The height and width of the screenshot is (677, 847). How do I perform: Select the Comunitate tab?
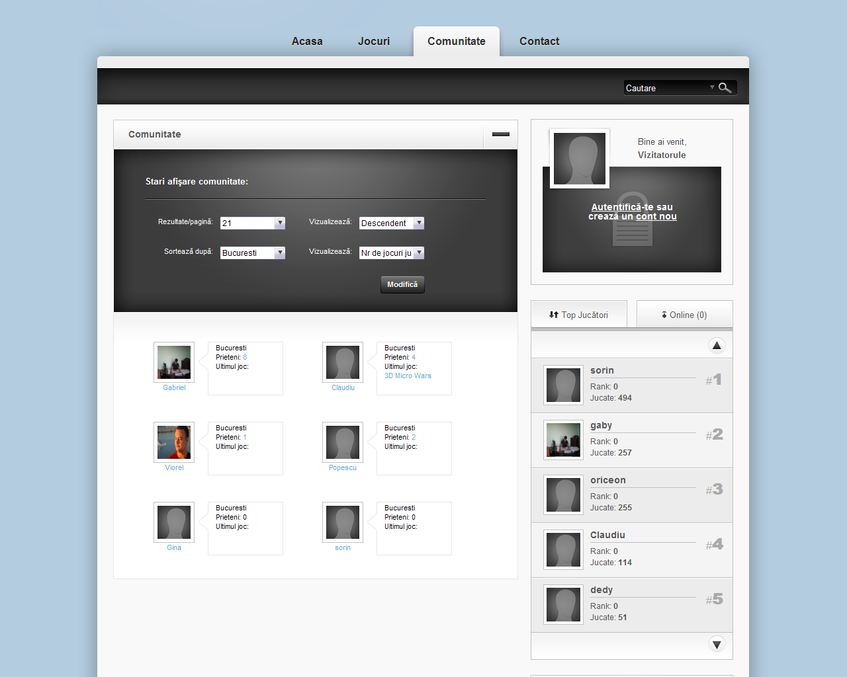pos(457,41)
